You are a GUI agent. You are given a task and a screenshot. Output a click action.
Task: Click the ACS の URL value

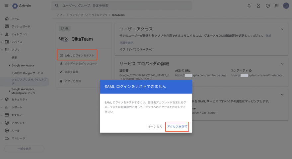pyautogui.click(x=200, y=75)
